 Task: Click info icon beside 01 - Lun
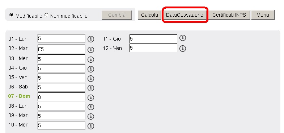tap(91, 39)
